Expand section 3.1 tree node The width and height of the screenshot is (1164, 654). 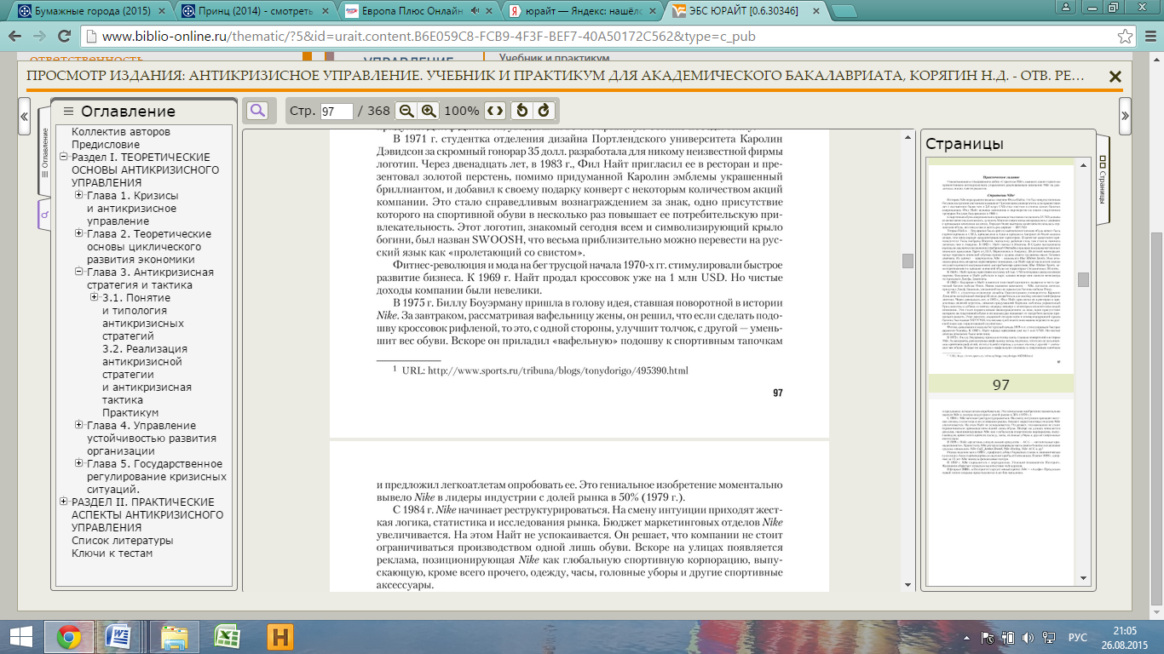coord(95,298)
